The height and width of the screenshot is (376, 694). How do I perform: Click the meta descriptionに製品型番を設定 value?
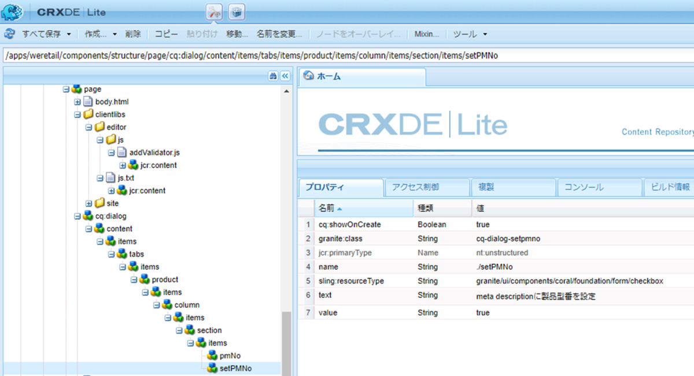point(536,296)
